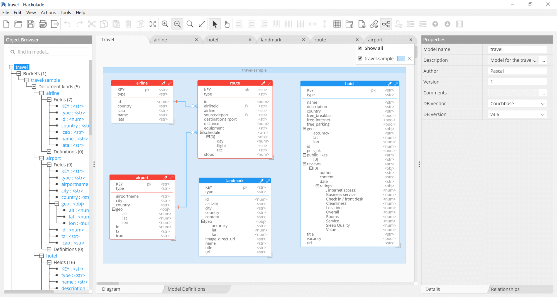Click the Version input field

coord(517,82)
